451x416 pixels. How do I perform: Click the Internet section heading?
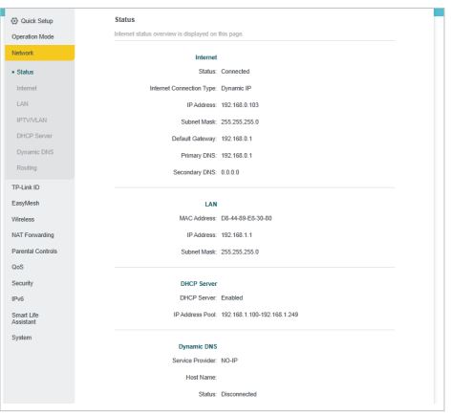click(205, 57)
